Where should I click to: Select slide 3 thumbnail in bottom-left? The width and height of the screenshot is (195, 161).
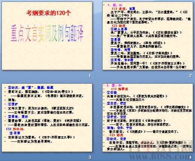tap(47, 118)
